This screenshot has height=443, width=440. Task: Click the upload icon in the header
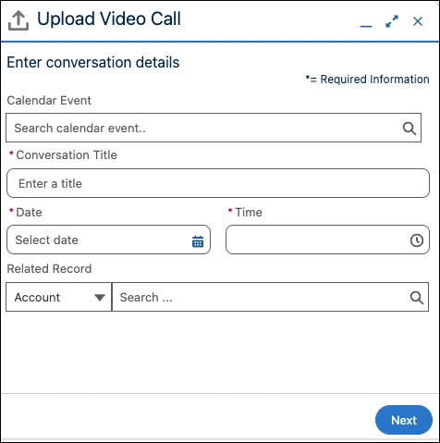tap(18, 20)
